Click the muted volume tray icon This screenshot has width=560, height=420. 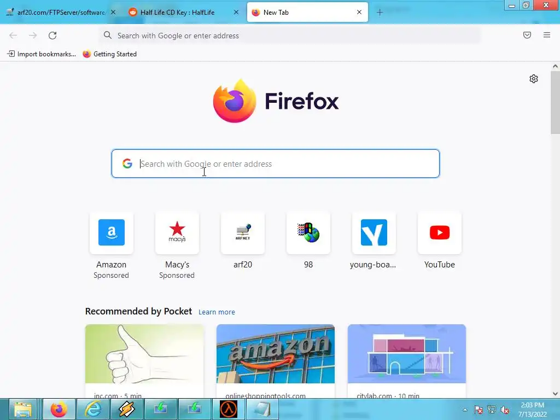(505, 410)
